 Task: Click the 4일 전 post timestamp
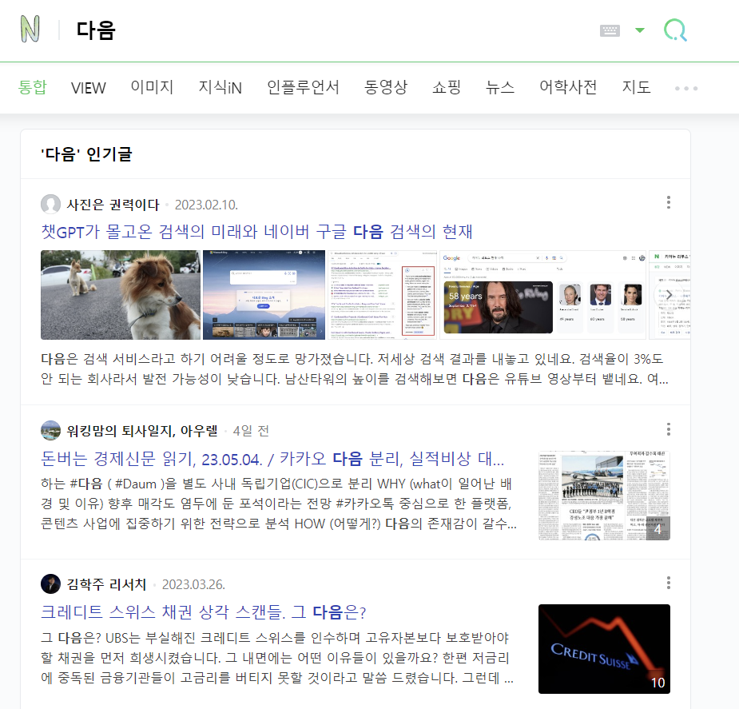[251, 431]
